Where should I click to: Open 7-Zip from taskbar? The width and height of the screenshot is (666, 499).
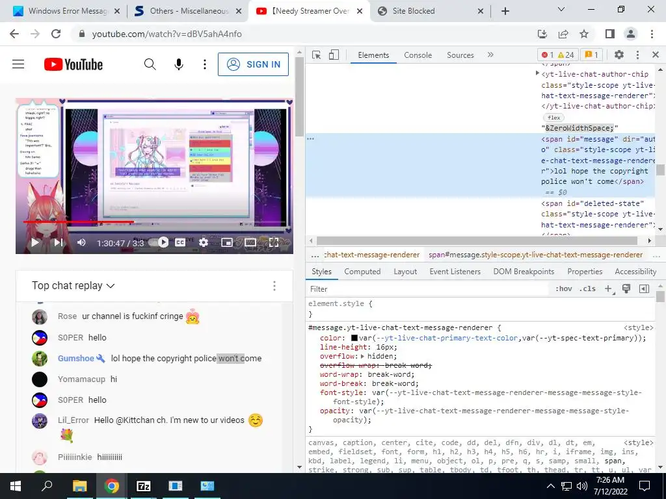click(144, 486)
